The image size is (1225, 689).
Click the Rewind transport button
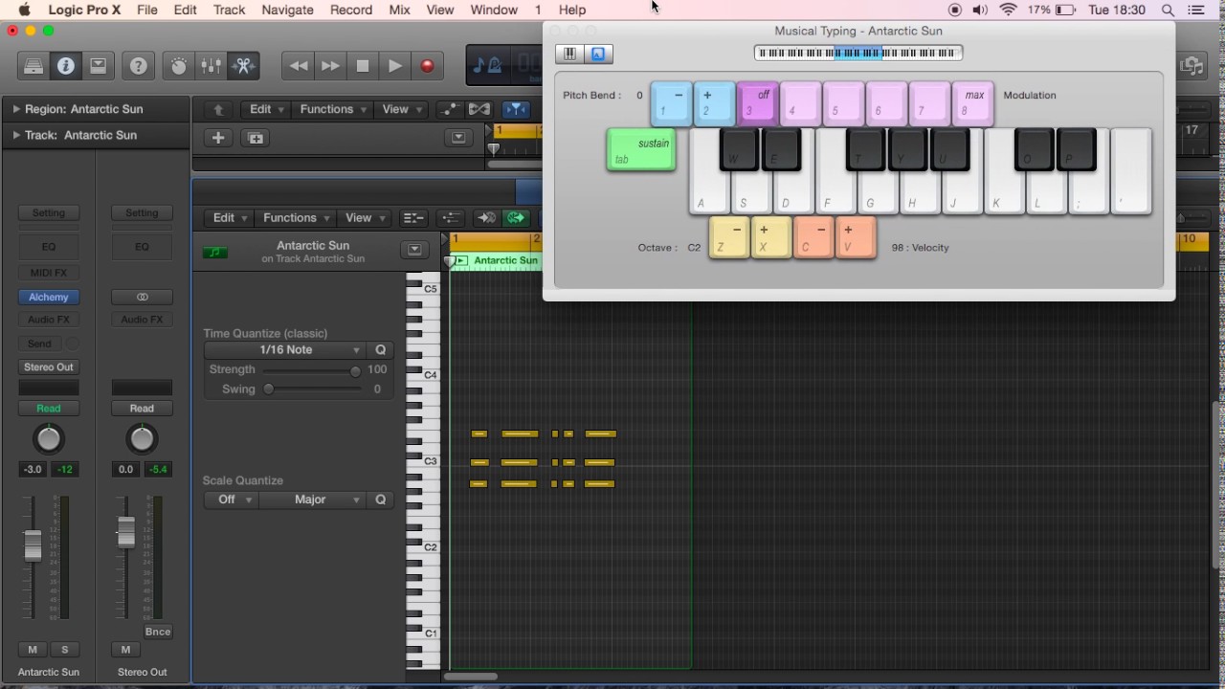[299, 66]
